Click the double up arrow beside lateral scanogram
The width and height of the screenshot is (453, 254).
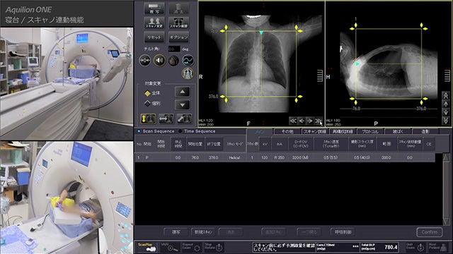(x=445, y=96)
